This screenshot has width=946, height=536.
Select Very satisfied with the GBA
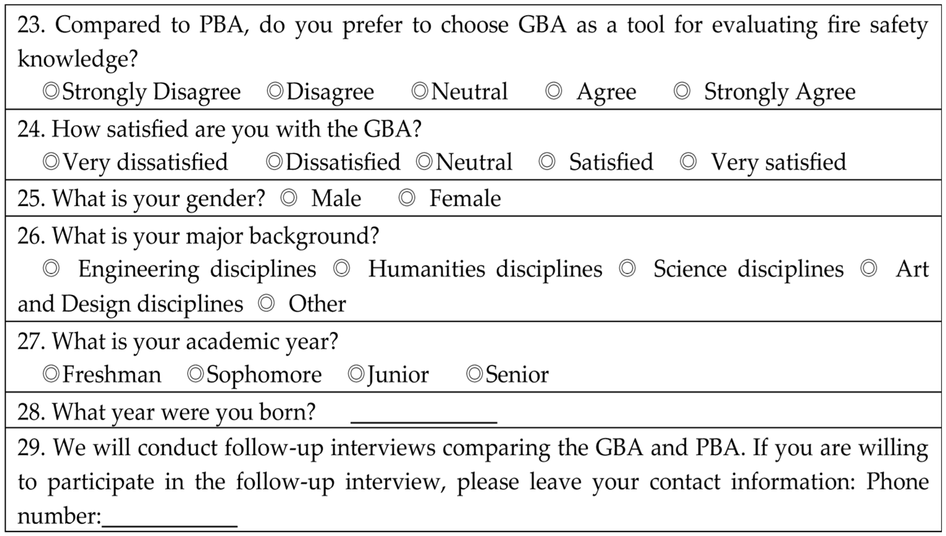point(688,162)
